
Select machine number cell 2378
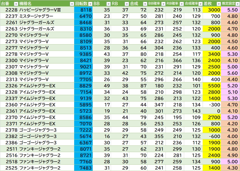(x=9, y=130)
